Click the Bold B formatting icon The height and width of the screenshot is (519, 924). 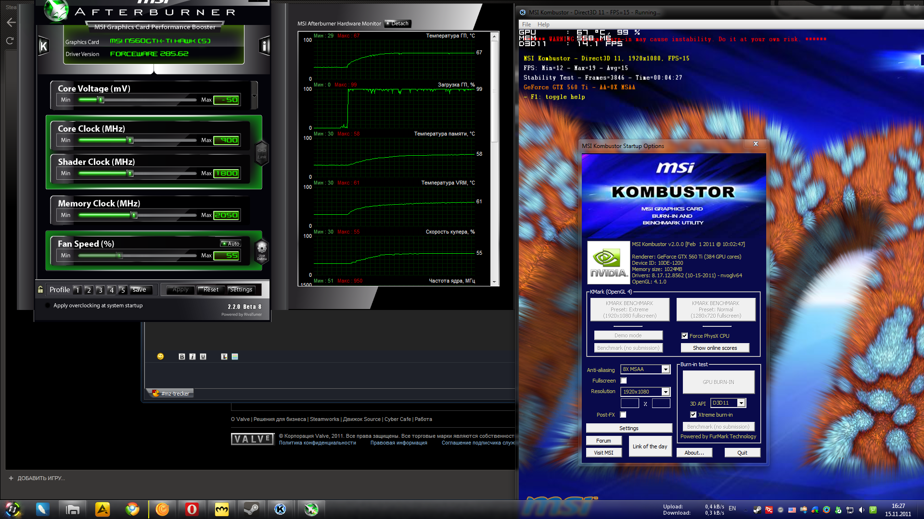click(x=181, y=357)
